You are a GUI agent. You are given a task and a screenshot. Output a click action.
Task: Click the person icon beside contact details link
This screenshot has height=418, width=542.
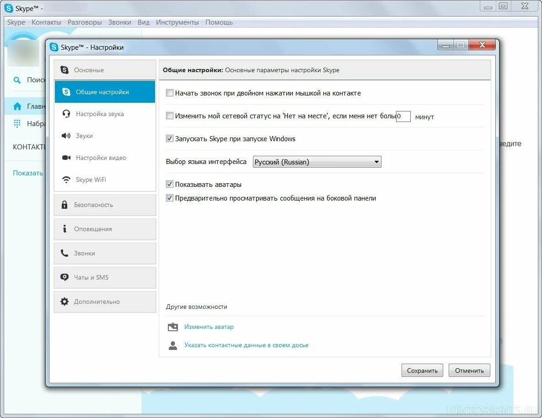pyautogui.click(x=173, y=345)
